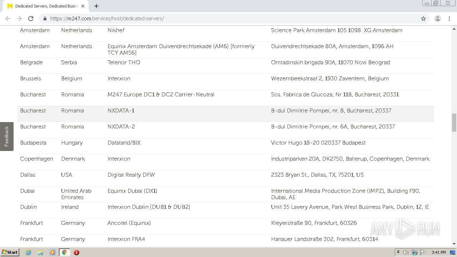The width and height of the screenshot is (457, 257).
Task: Switch to Chrome in the taskbar
Action: click(65, 252)
